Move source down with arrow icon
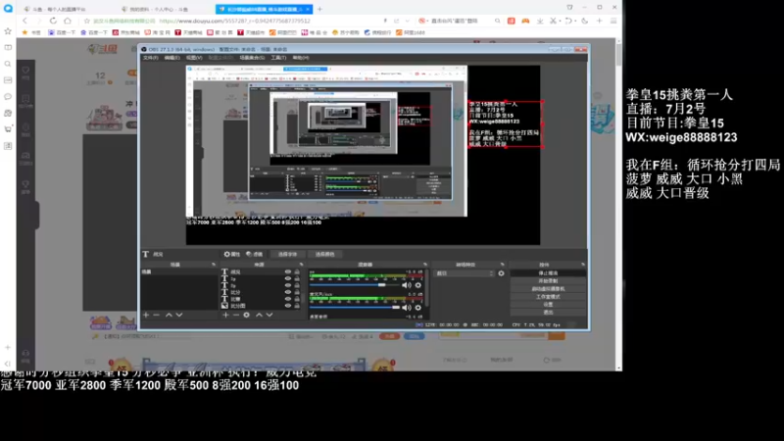 coord(269,315)
